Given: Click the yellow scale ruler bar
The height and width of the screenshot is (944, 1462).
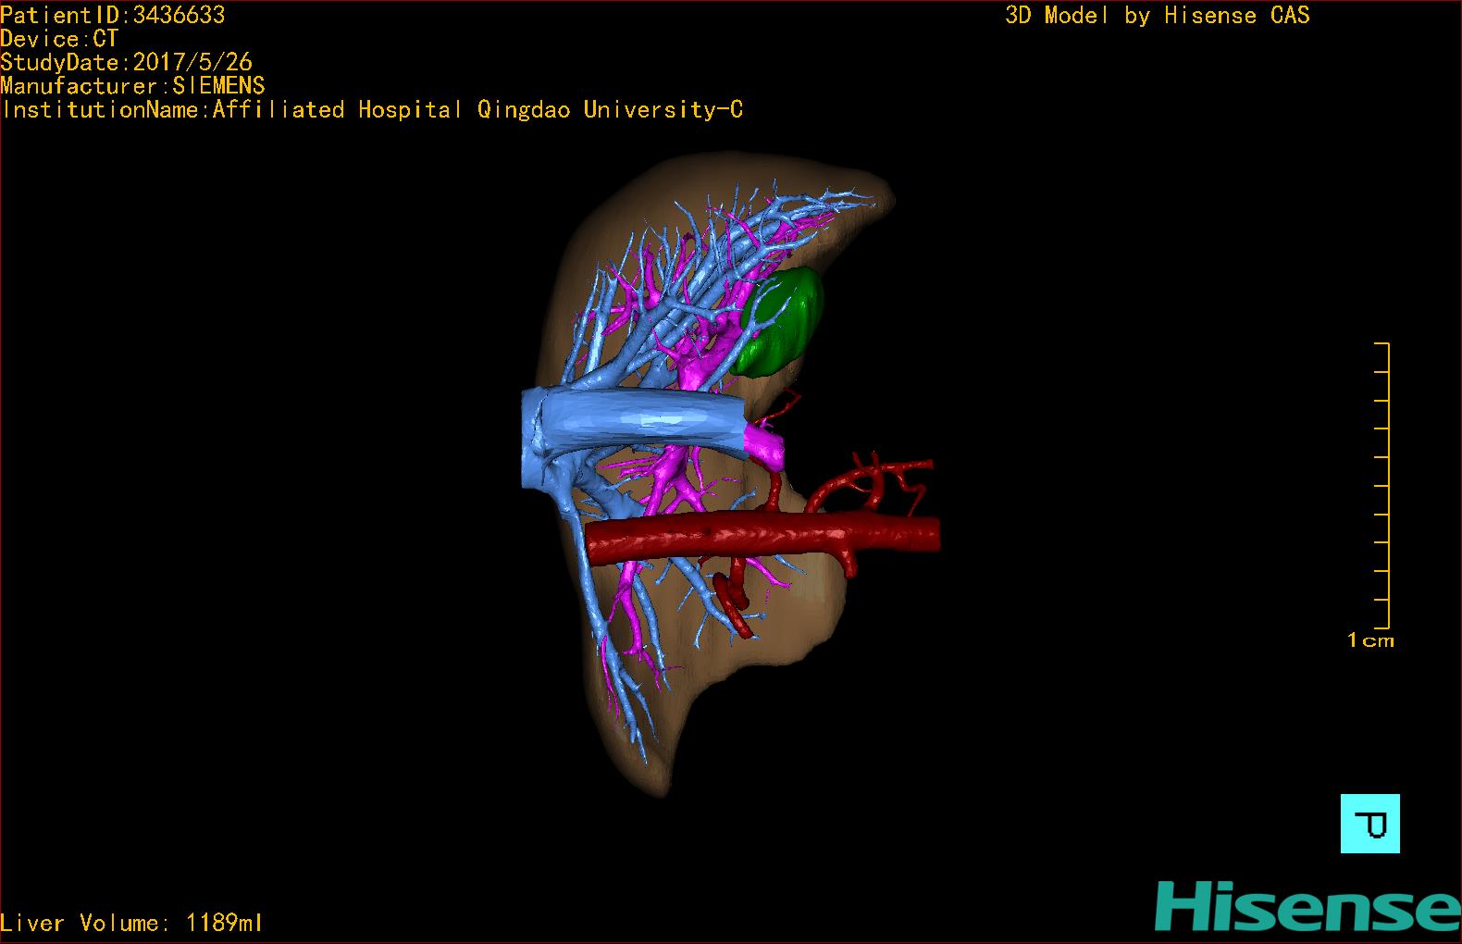Looking at the screenshot, I should (x=1382, y=485).
